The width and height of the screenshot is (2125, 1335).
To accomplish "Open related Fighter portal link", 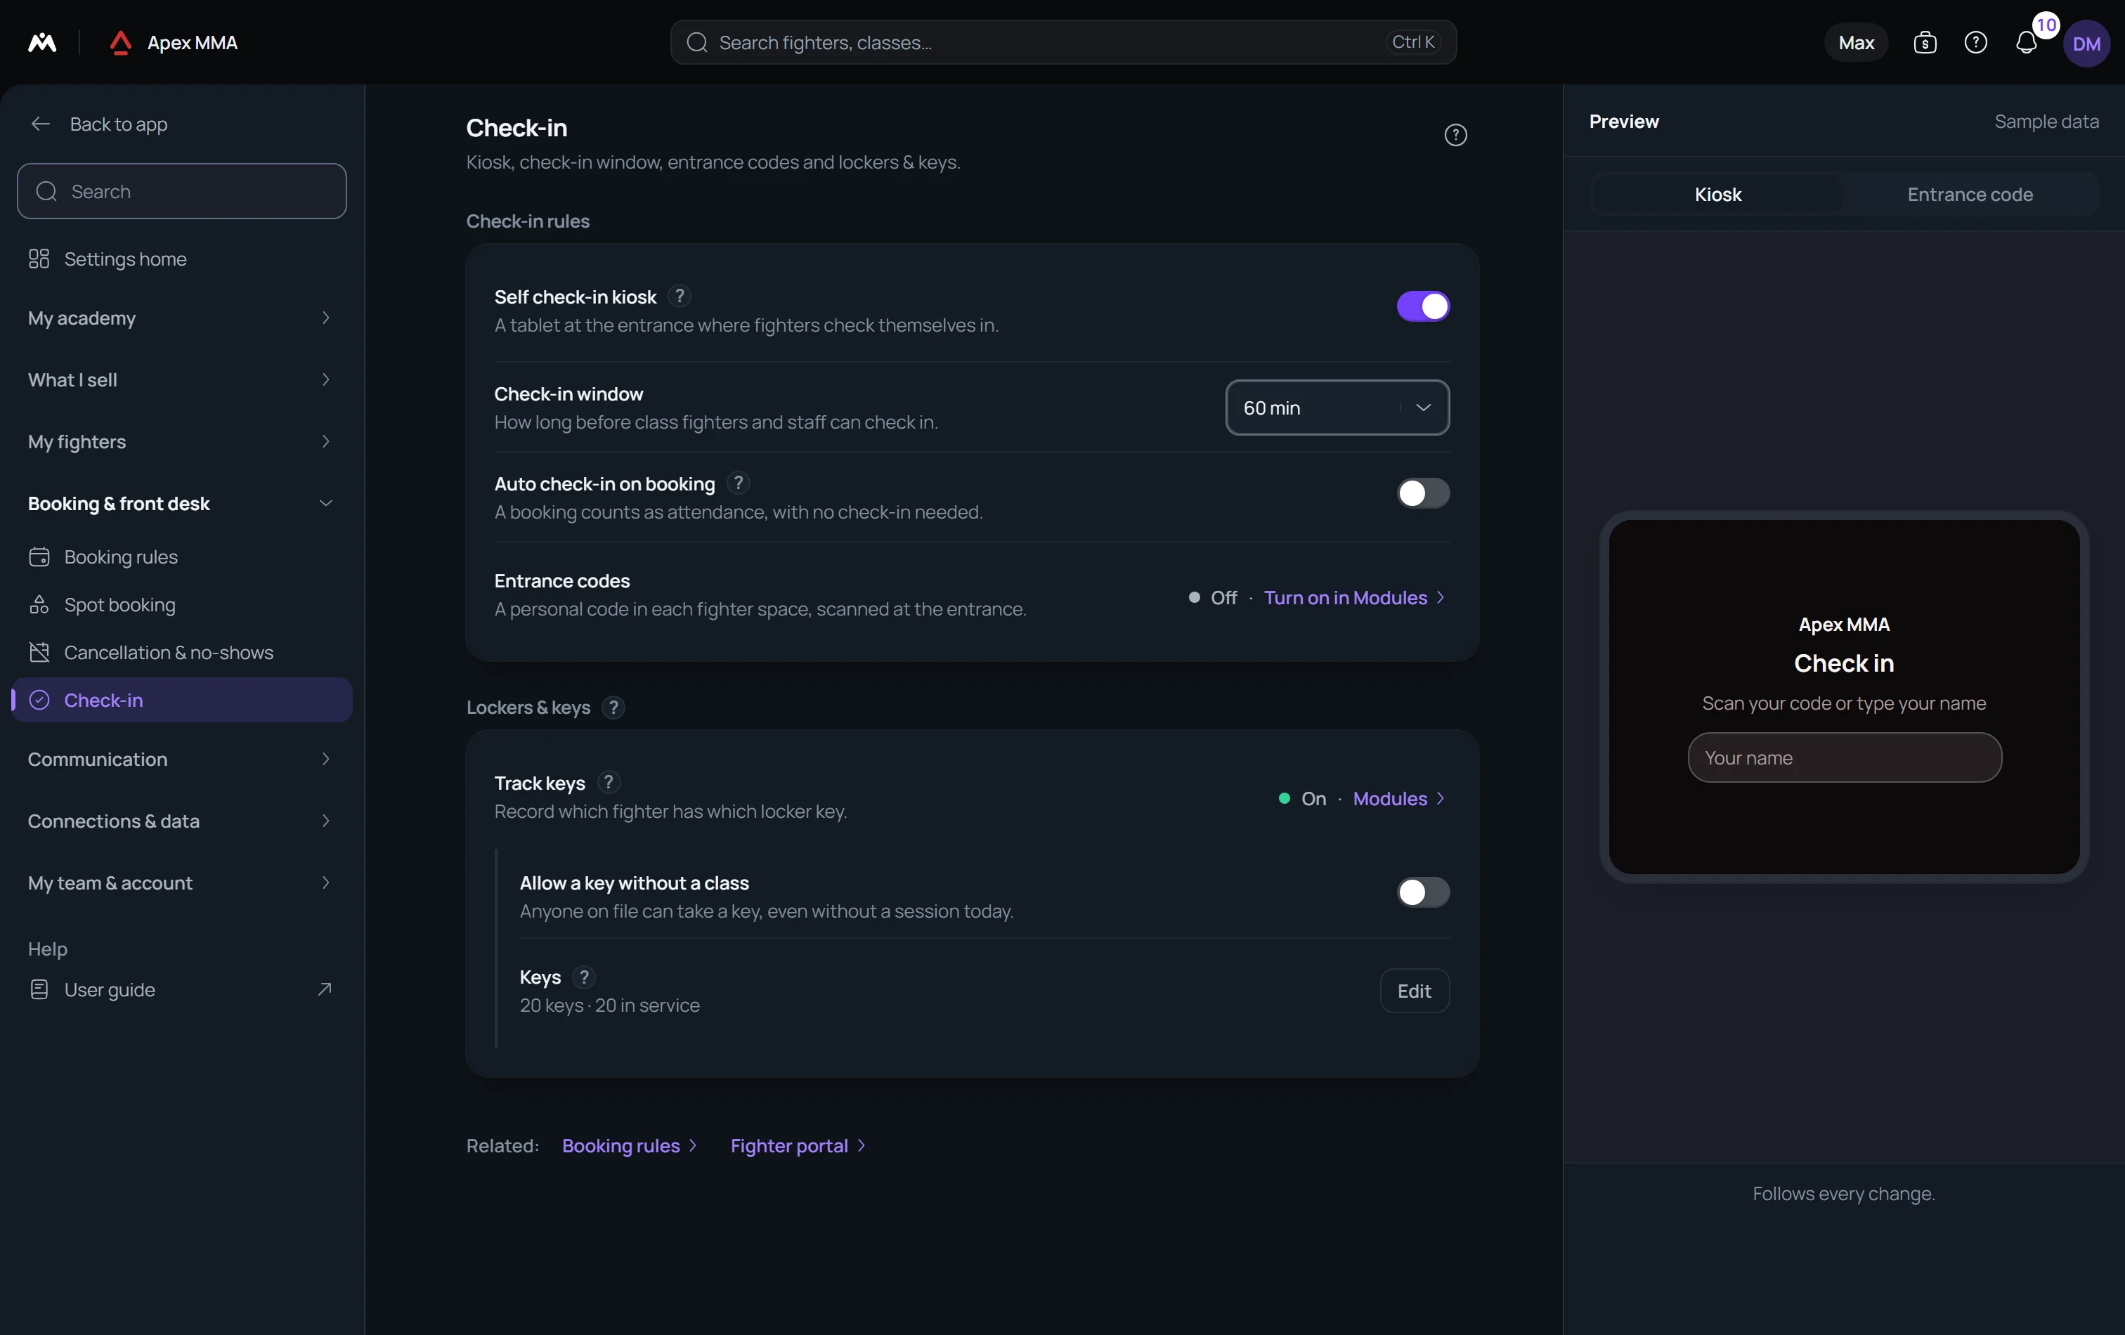I will (x=798, y=1145).
